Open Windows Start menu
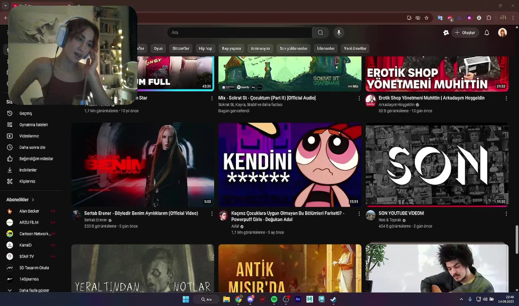 (186, 299)
